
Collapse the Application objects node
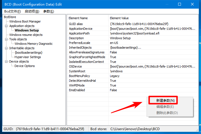click(x=7, y=26)
